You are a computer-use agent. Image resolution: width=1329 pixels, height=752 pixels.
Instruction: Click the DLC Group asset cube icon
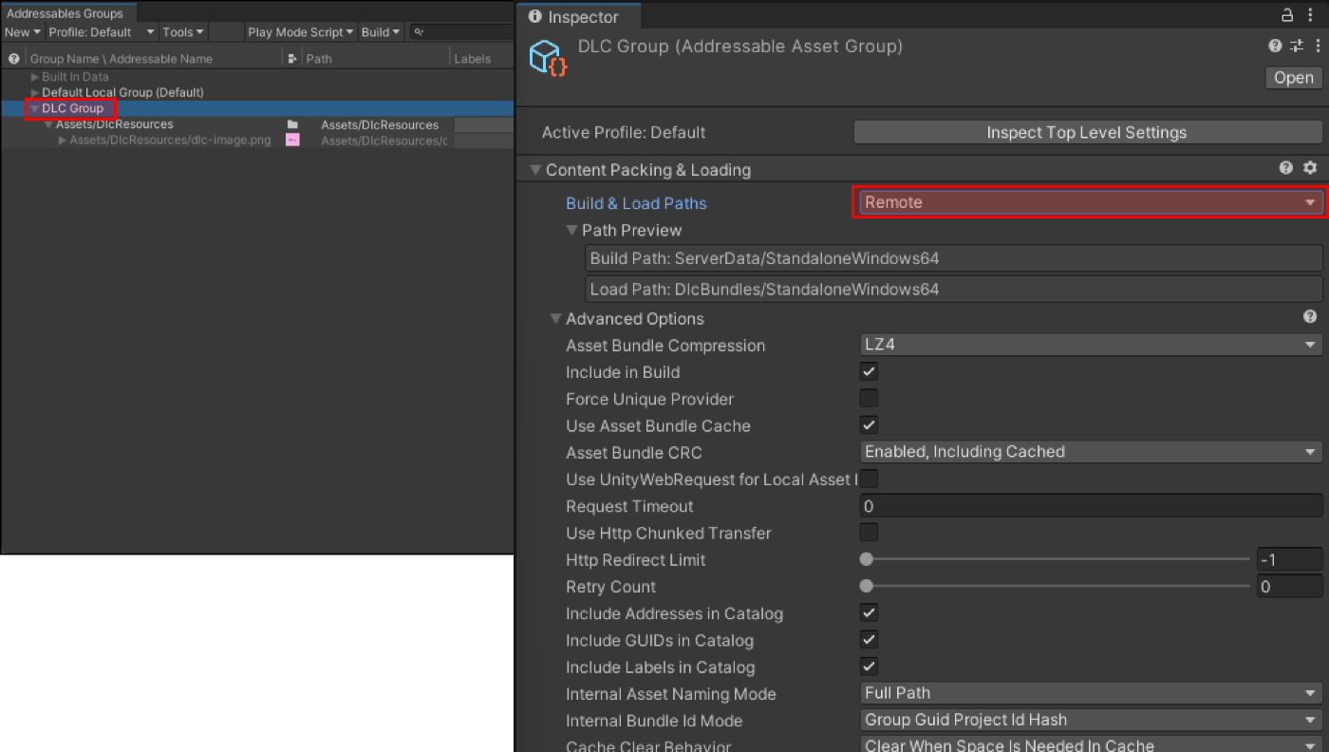[x=549, y=57]
